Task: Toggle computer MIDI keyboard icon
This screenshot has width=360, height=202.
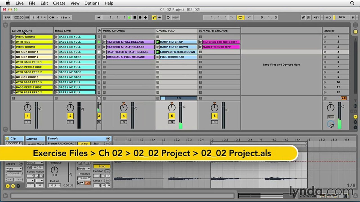Action: pos(309,17)
